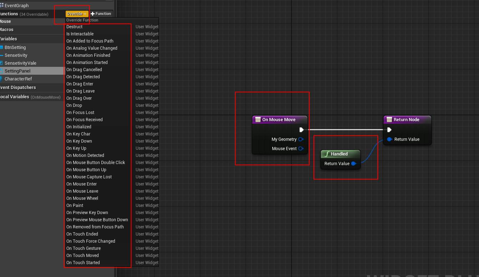Click the Mouse Event input pin

coord(301,148)
